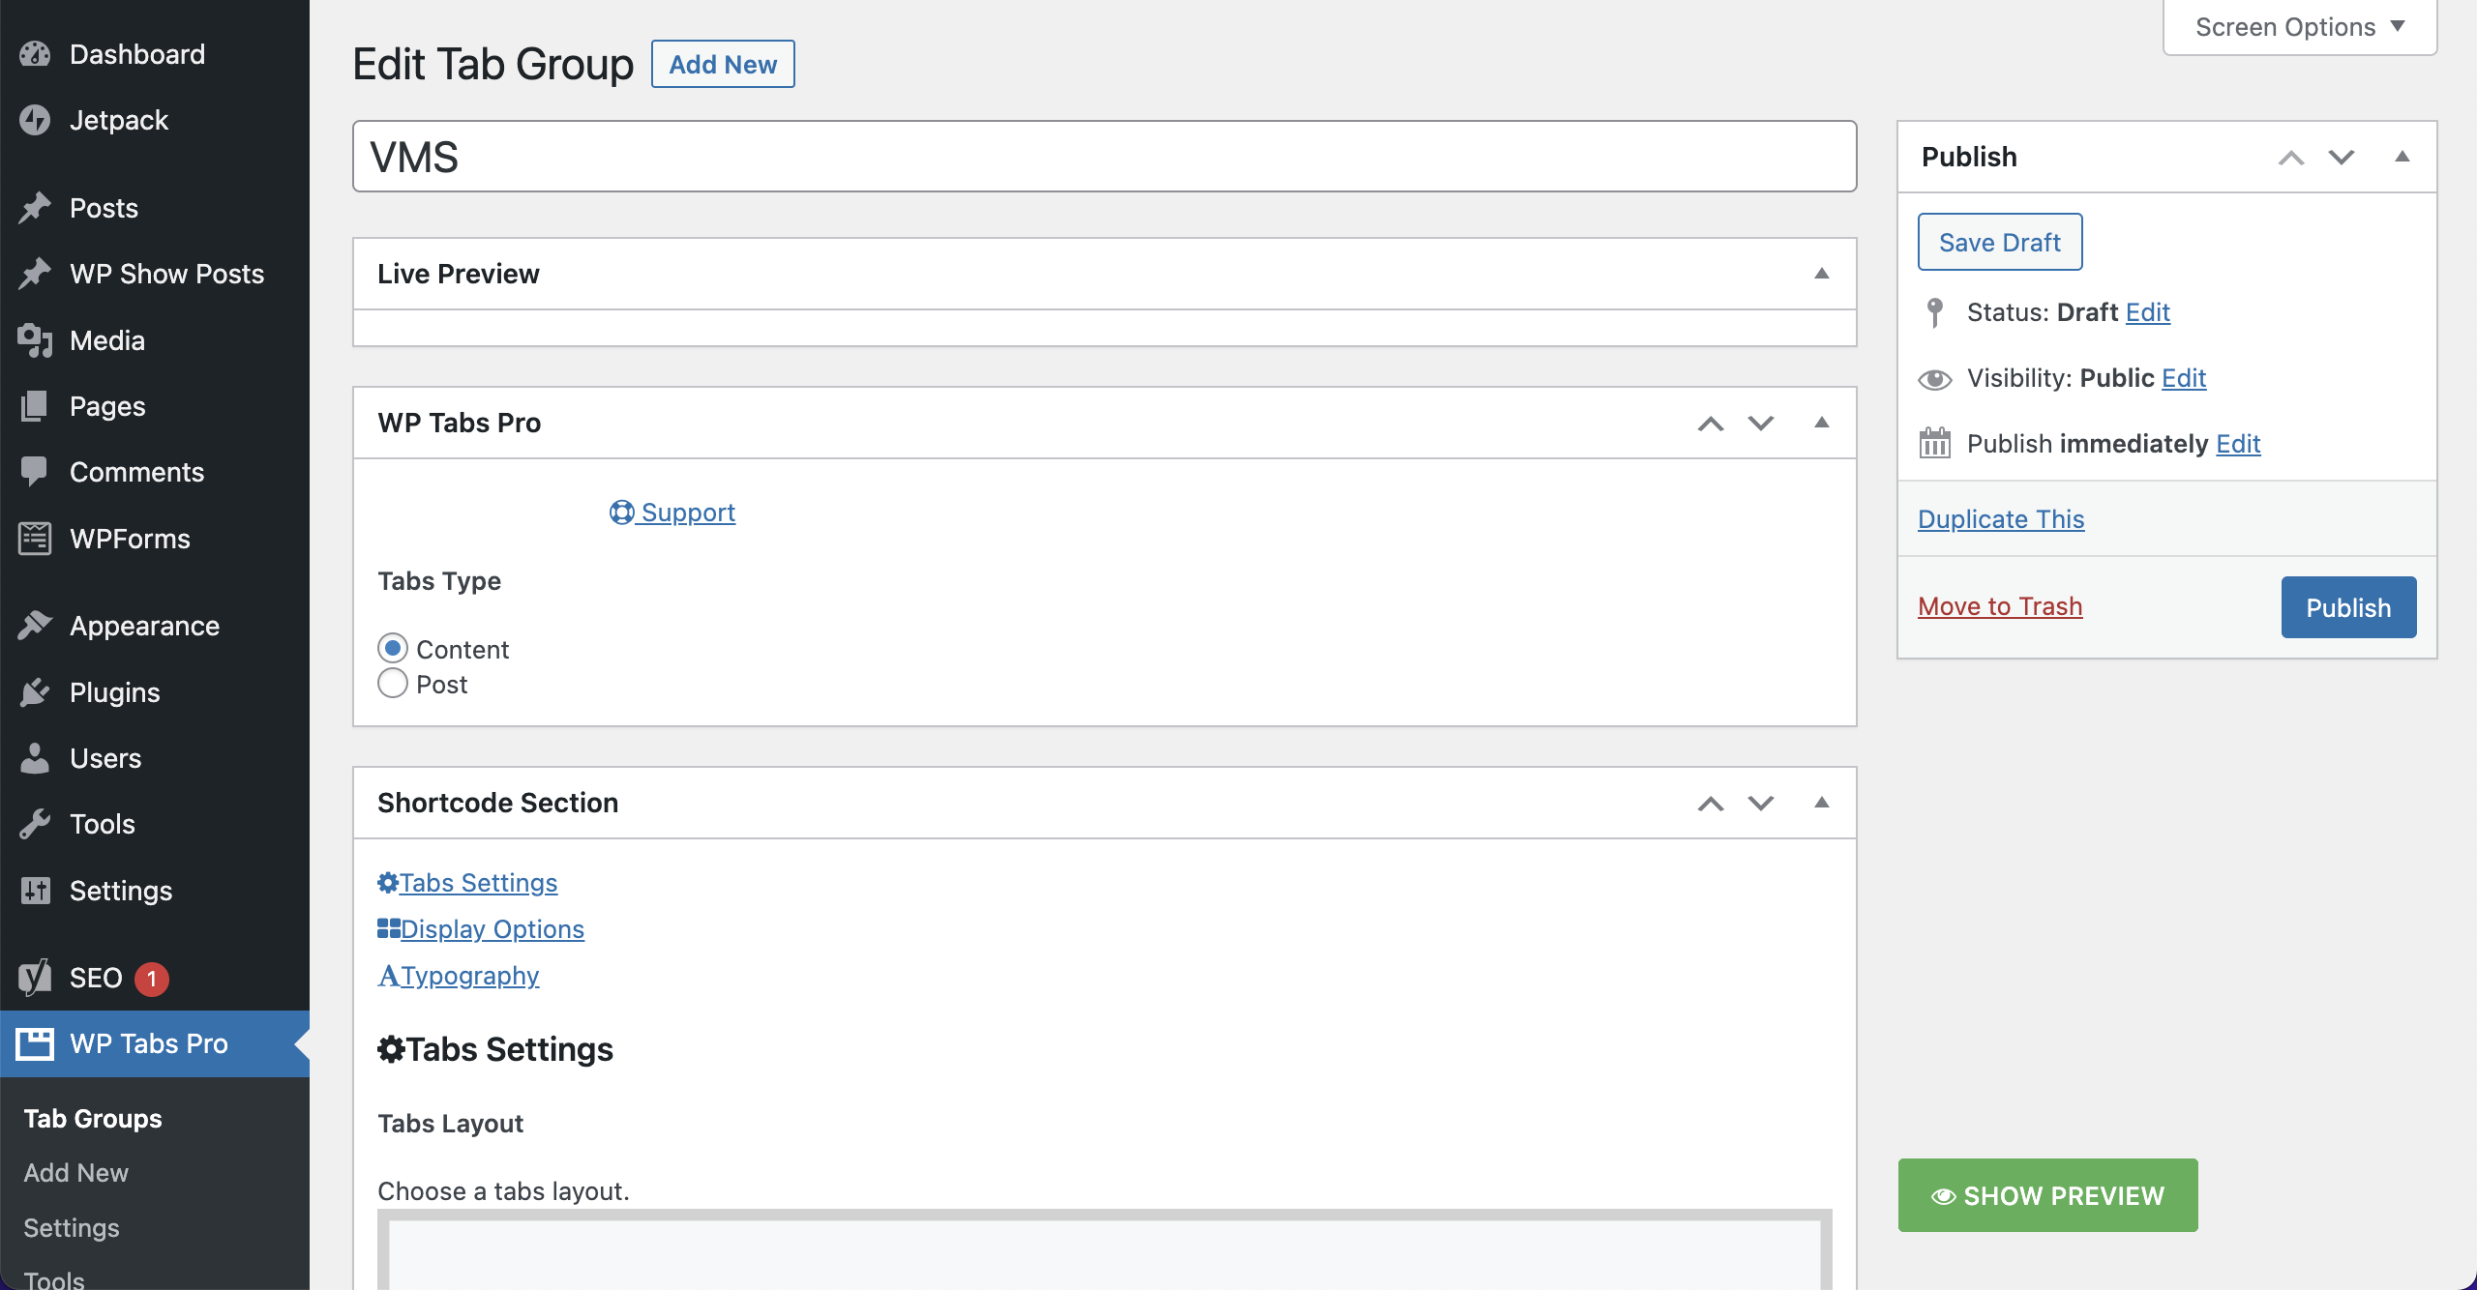
Task: Move the Publish box up
Action: tap(2291, 157)
